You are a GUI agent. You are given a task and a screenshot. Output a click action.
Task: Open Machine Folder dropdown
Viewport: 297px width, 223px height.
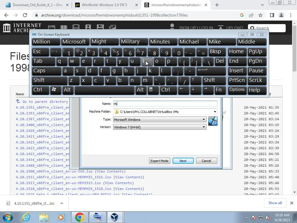coord(215,112)
